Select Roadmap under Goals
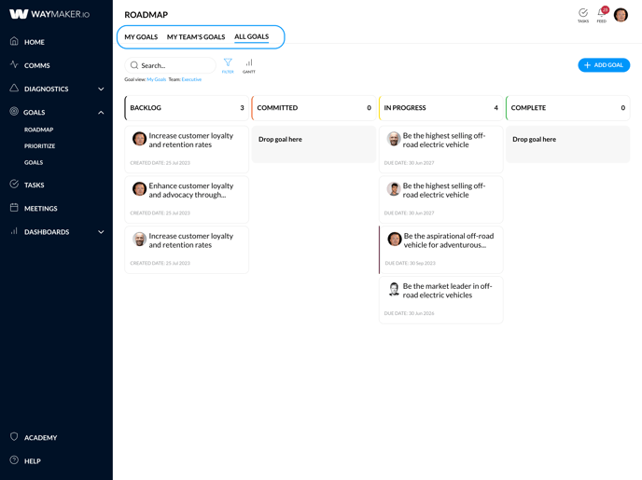The width and height of the screenshot is (642, 480). pos(39,130)
